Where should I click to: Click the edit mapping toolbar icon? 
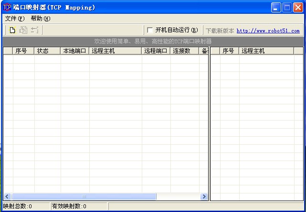tap(23, 30)
